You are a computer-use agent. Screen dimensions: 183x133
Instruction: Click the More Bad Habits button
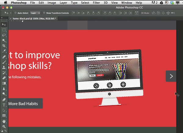(x=24, y=104)
